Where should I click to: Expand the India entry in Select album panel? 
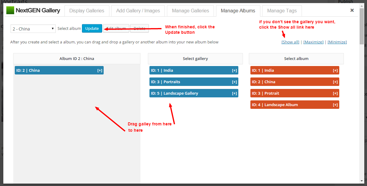[335, 70]
